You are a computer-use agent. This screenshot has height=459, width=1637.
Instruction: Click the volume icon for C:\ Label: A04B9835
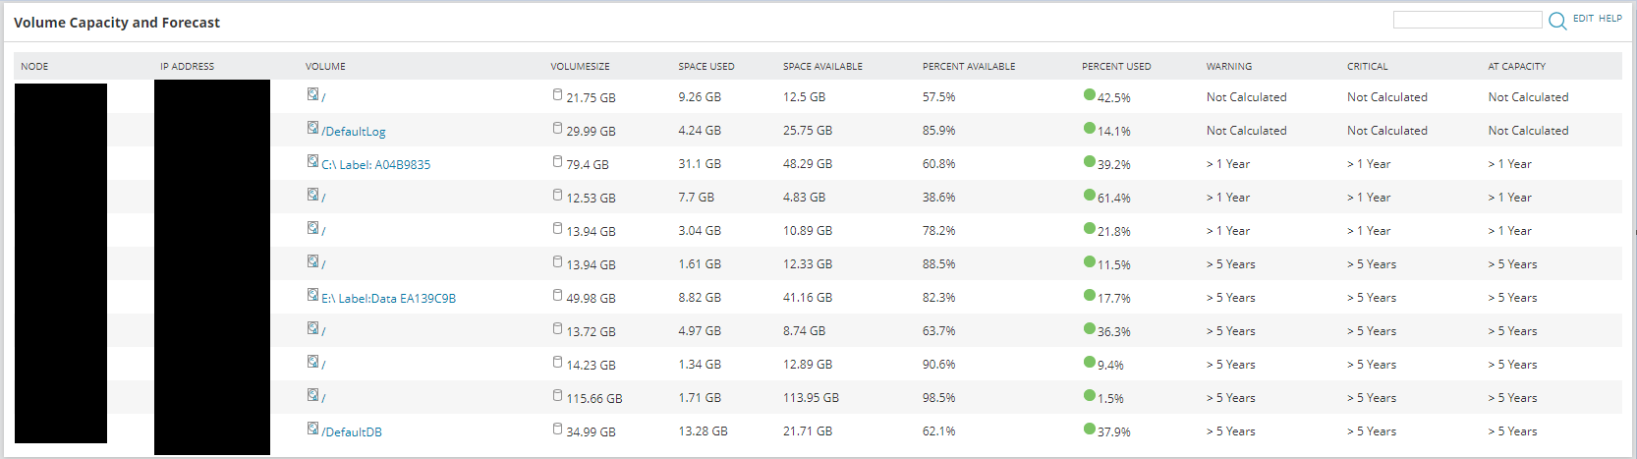click(x=312, y=161)
